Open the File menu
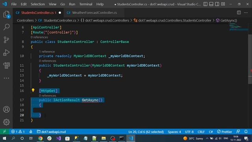This screenshot has height=142, width=252. (x=14, y=4)
